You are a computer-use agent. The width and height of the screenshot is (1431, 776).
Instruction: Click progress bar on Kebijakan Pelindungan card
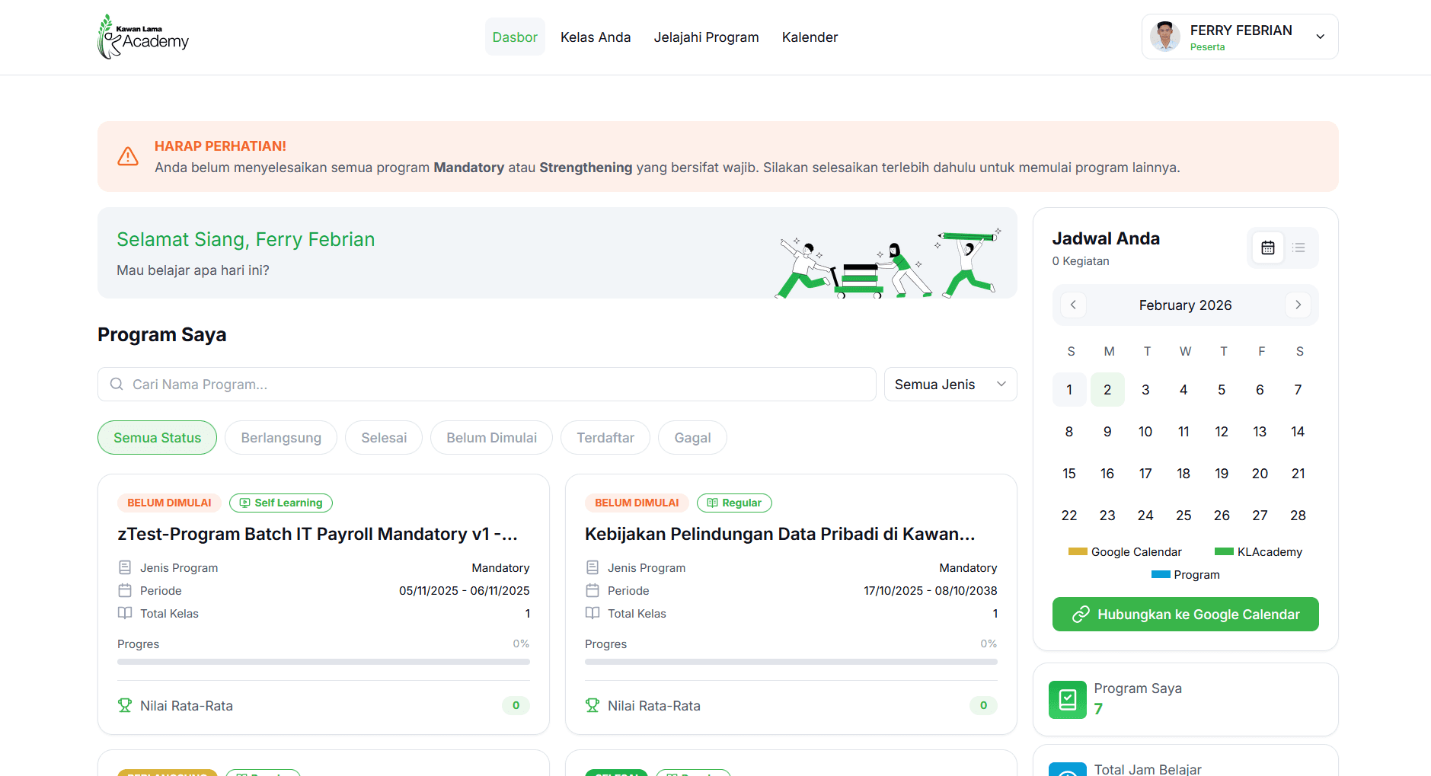(791, 662)
